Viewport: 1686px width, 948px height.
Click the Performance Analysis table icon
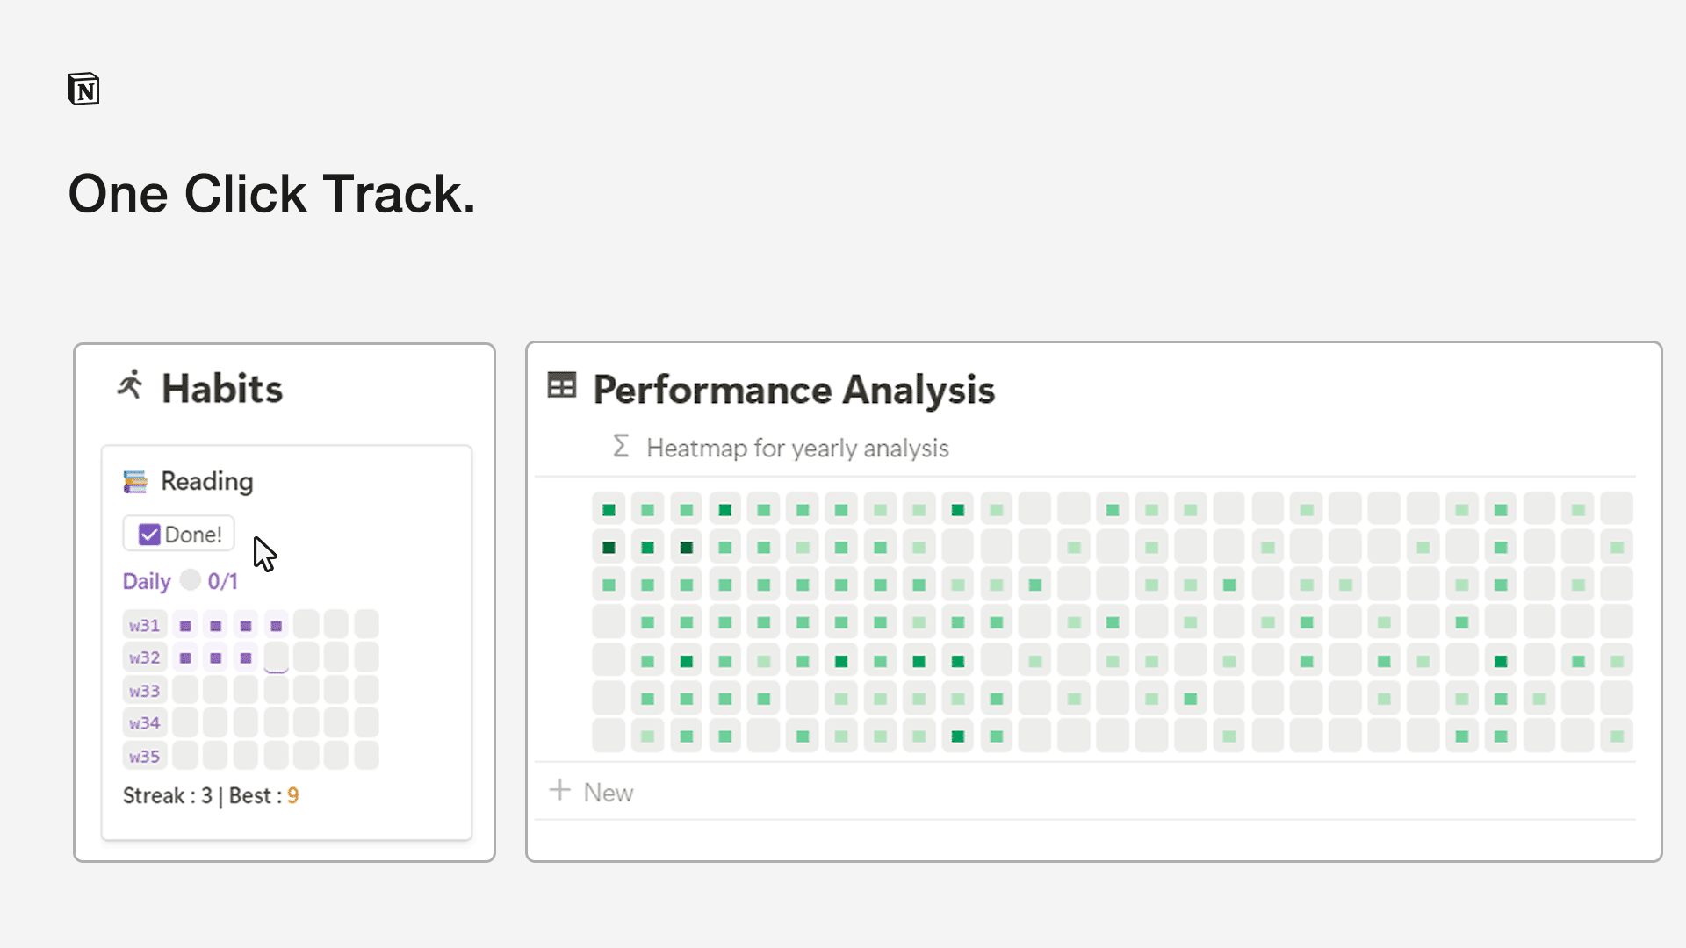tap(562, 385)
